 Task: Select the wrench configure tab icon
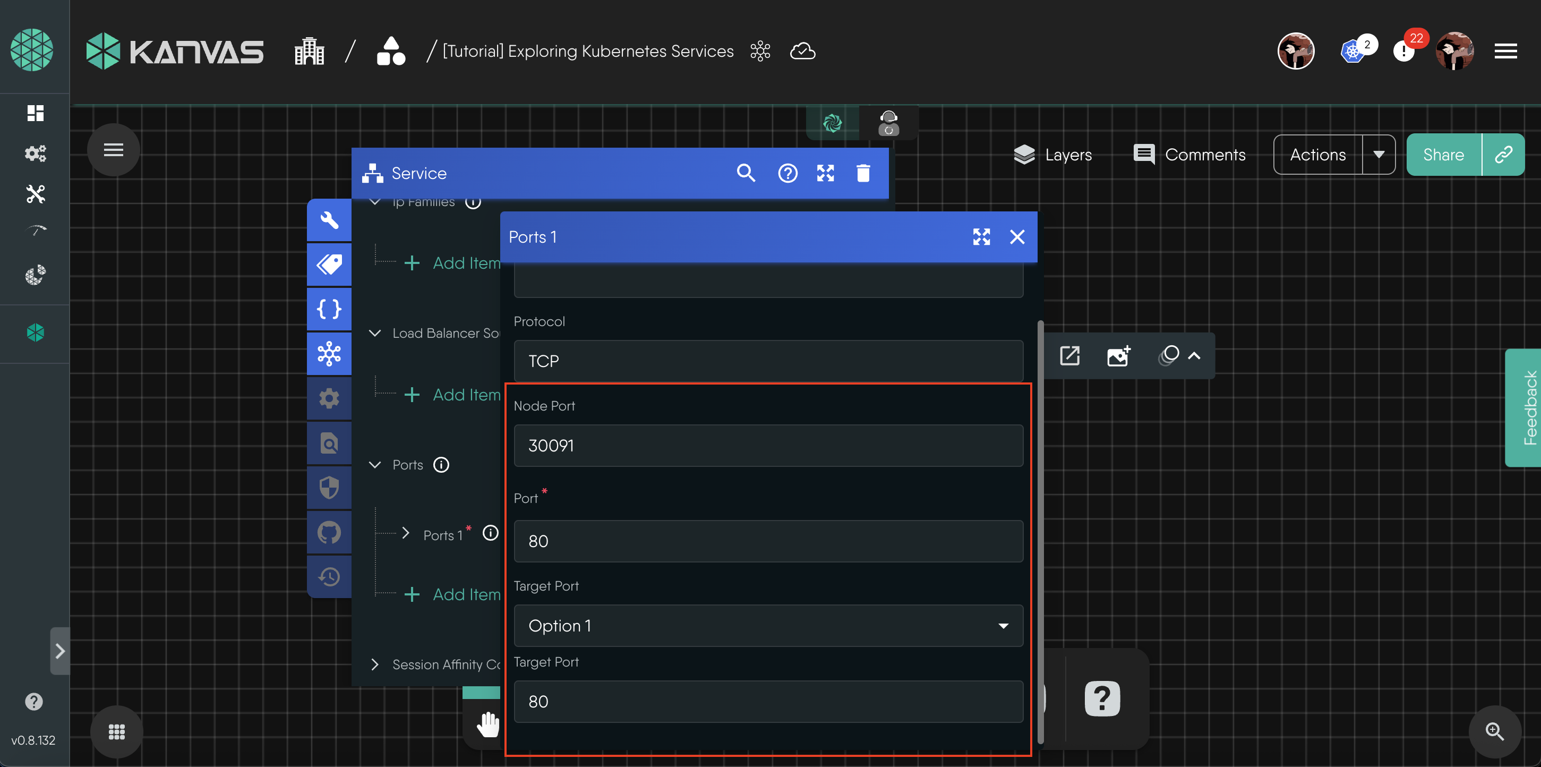329,220
